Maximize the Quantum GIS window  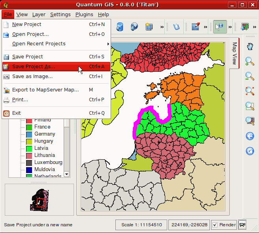[242, 5]
